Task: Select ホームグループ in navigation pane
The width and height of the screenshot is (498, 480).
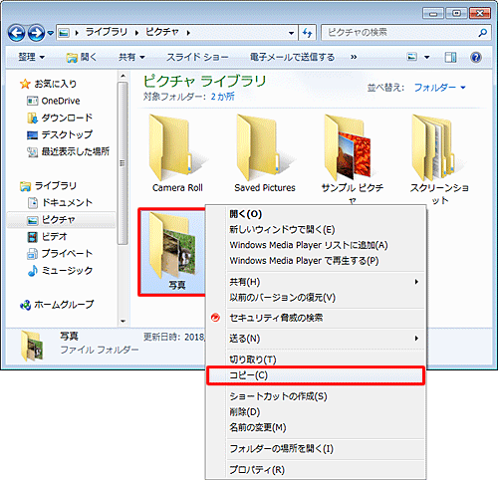Action: tap(57, 305)
